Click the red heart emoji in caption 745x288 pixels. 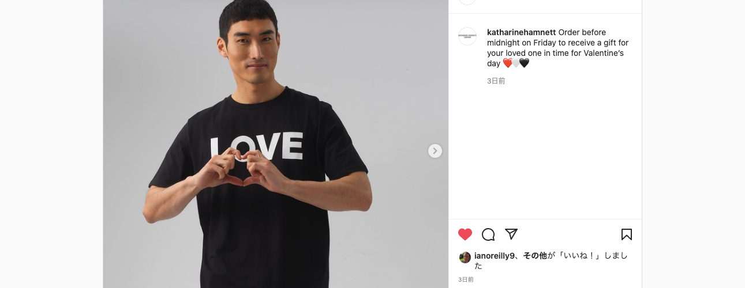[x=507, y=63]
